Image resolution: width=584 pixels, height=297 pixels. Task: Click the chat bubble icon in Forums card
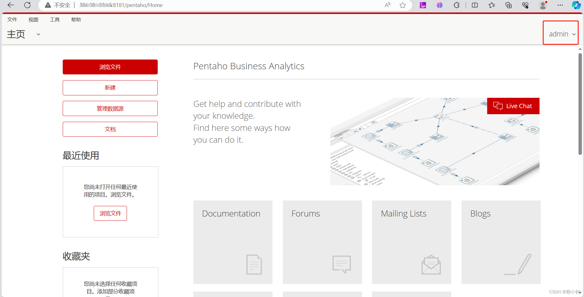(x=342, y=264)
